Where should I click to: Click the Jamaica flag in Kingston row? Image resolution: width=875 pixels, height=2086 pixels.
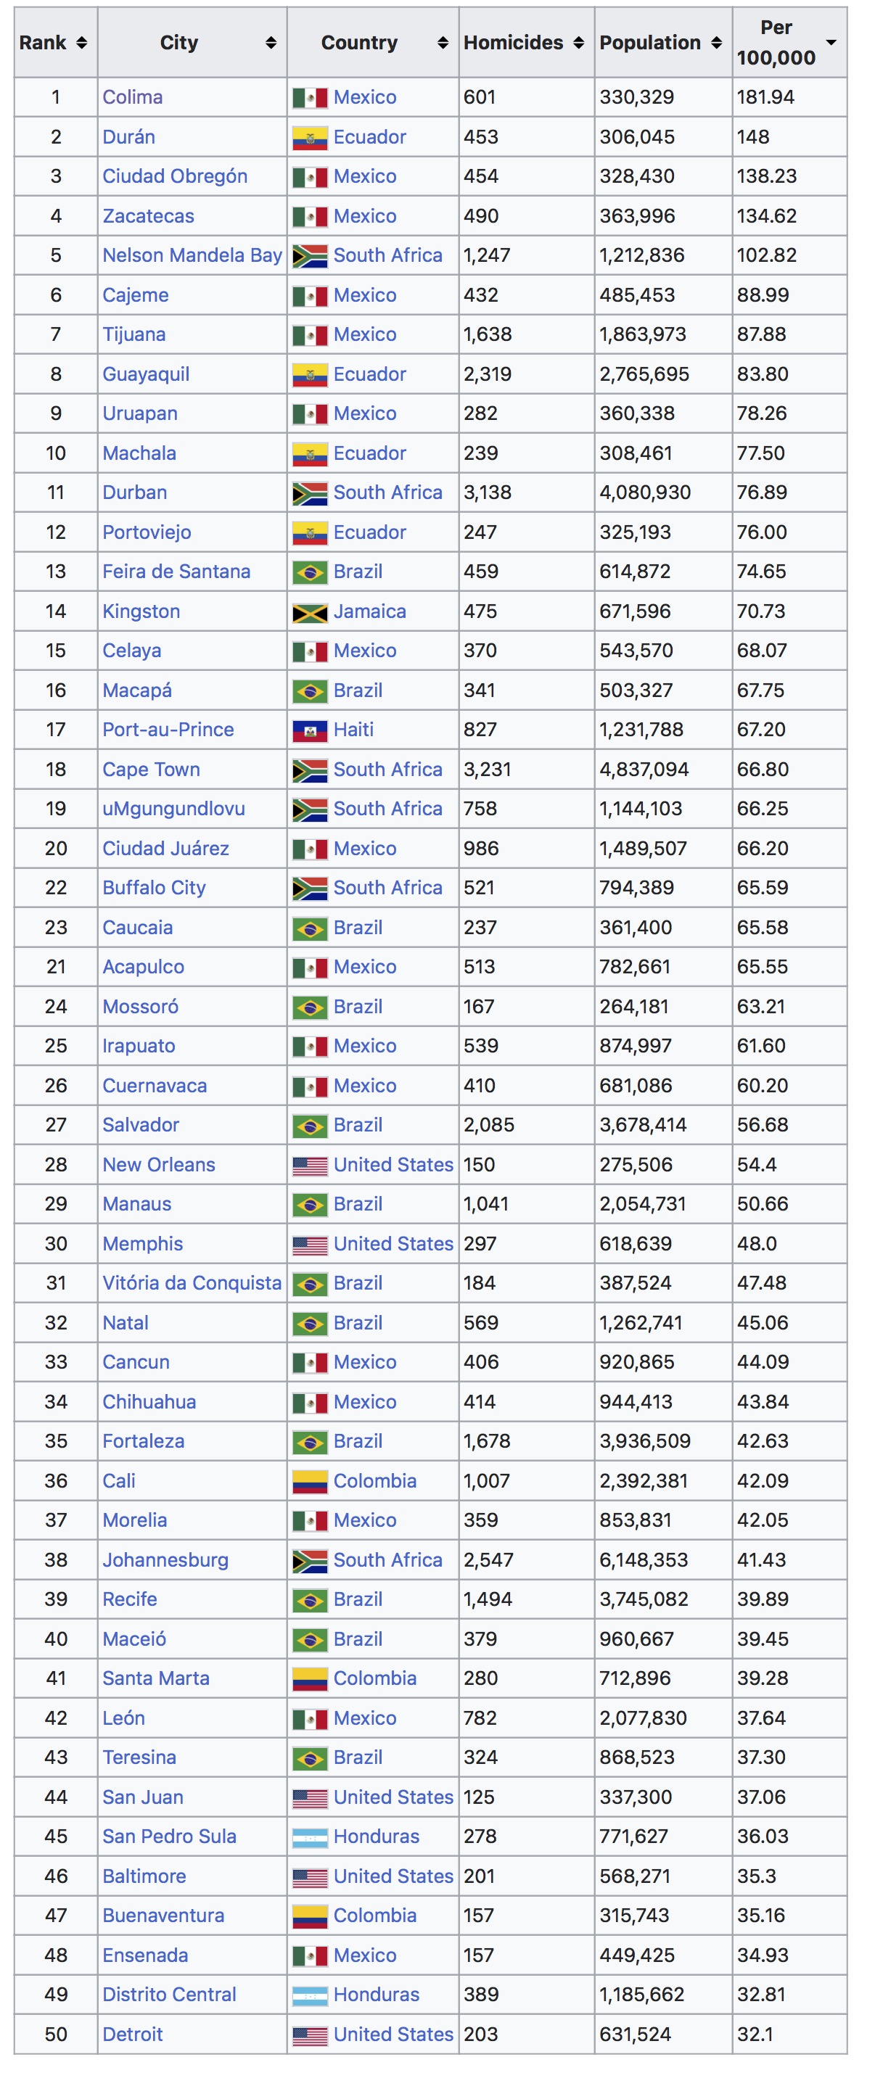[x=311, y=612]
